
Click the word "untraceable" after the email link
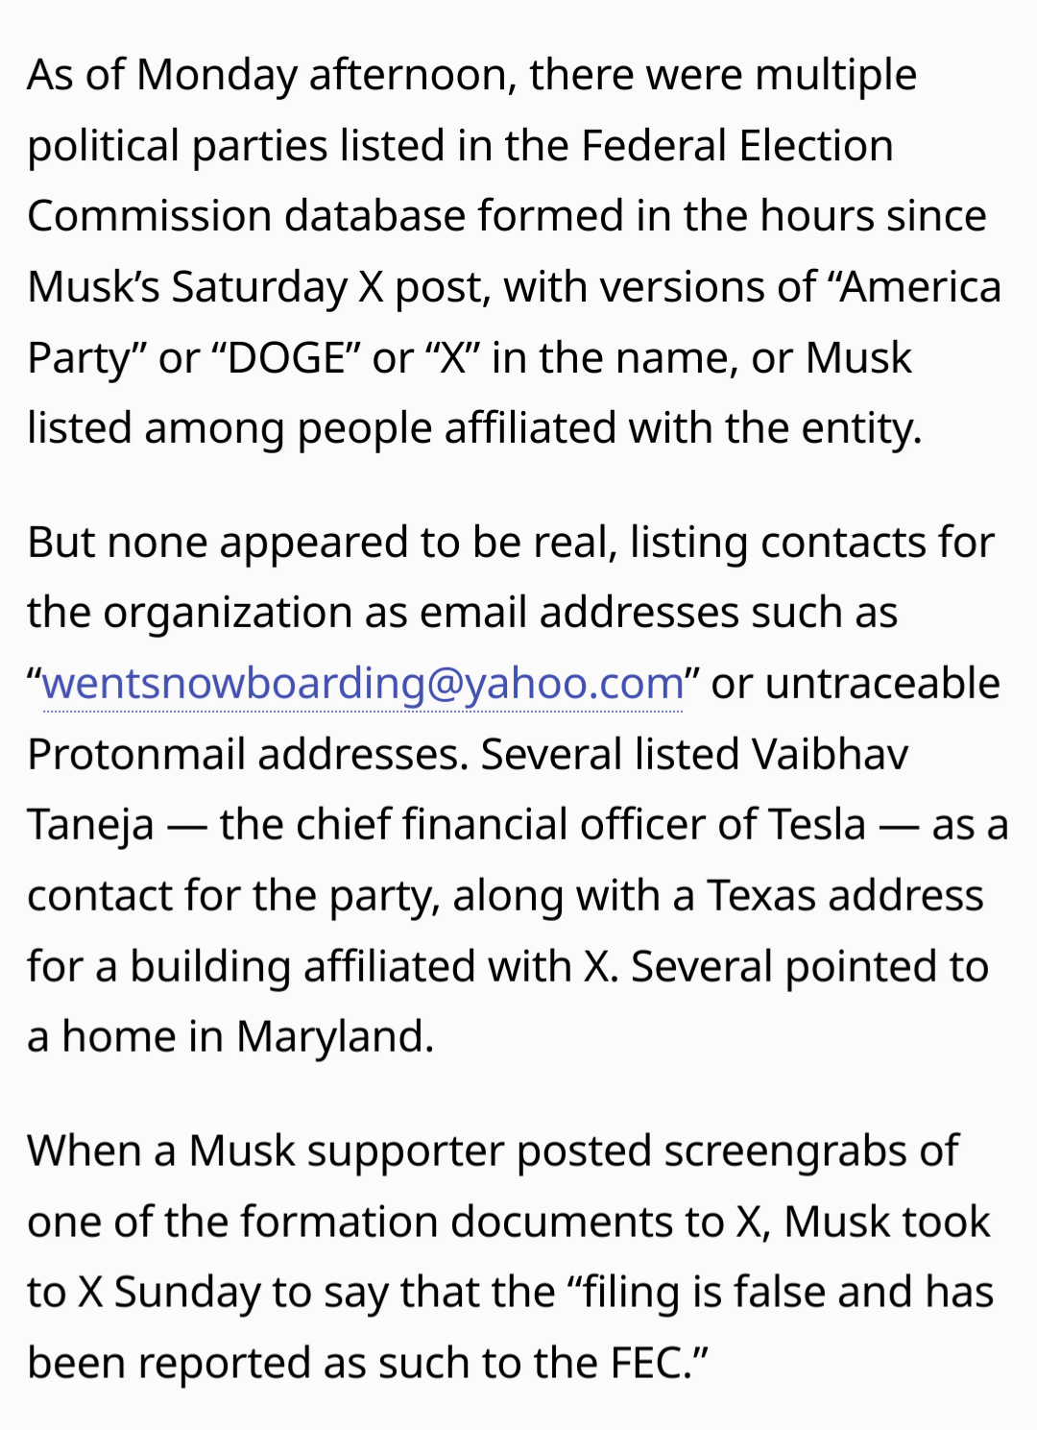pos(882,684)
